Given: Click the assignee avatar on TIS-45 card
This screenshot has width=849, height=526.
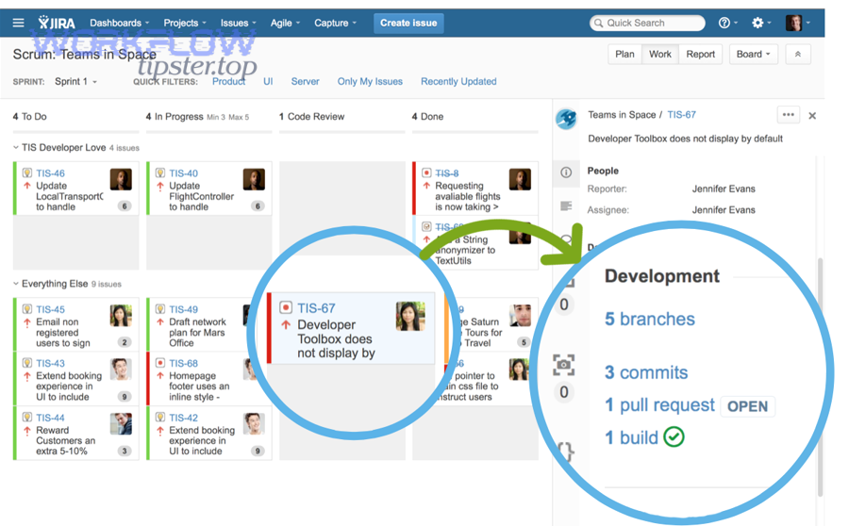Looking at the screenshot, I should [121, 316].
